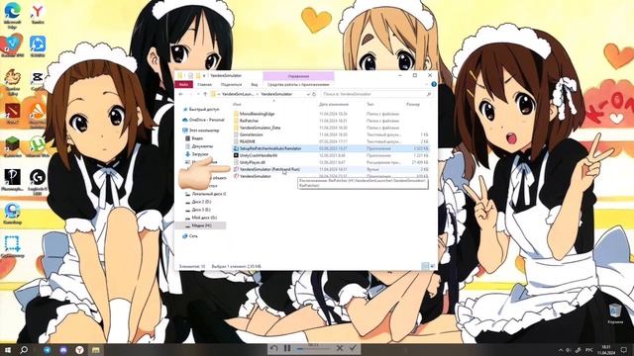Open the Поделиться ribbon tab
The image size is (634, 356).
click(231, 84)
